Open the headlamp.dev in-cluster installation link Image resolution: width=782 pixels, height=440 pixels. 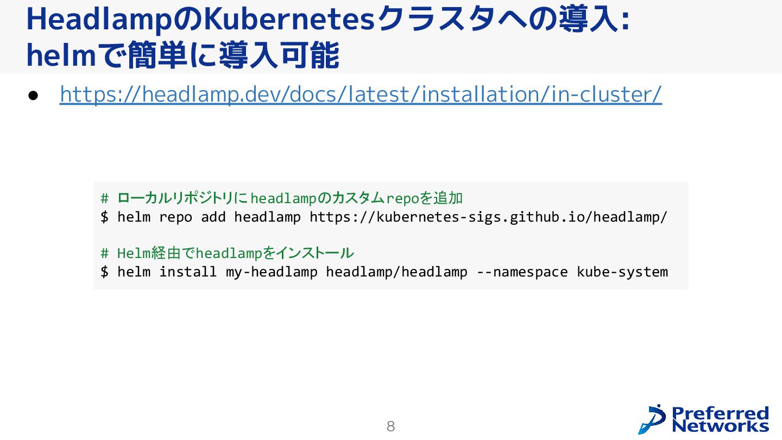[x=361, y=95]
